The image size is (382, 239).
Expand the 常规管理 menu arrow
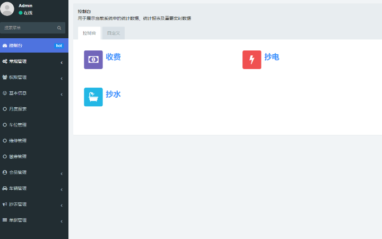click(x=62, y=63)
